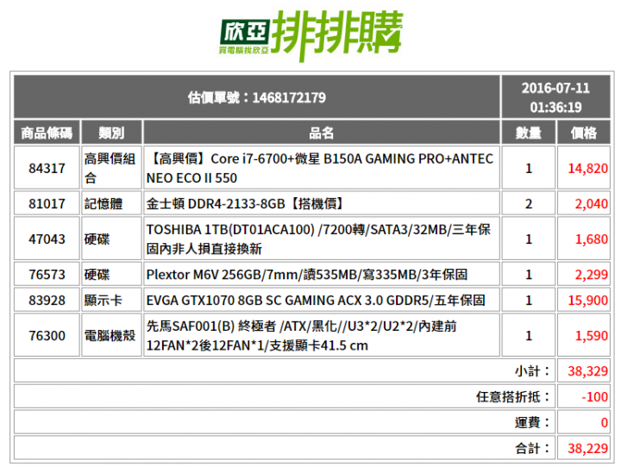Click the 價格 column header
The height and width of the screenshot is (466, 621).
coord(583,133)
